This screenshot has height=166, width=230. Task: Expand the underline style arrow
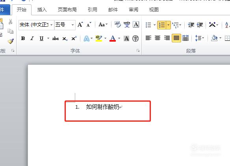48,38
